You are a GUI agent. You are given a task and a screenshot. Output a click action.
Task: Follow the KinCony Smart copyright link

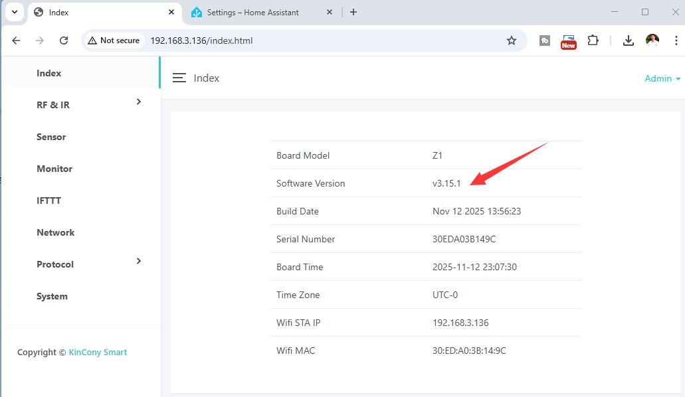coord(98,353)
